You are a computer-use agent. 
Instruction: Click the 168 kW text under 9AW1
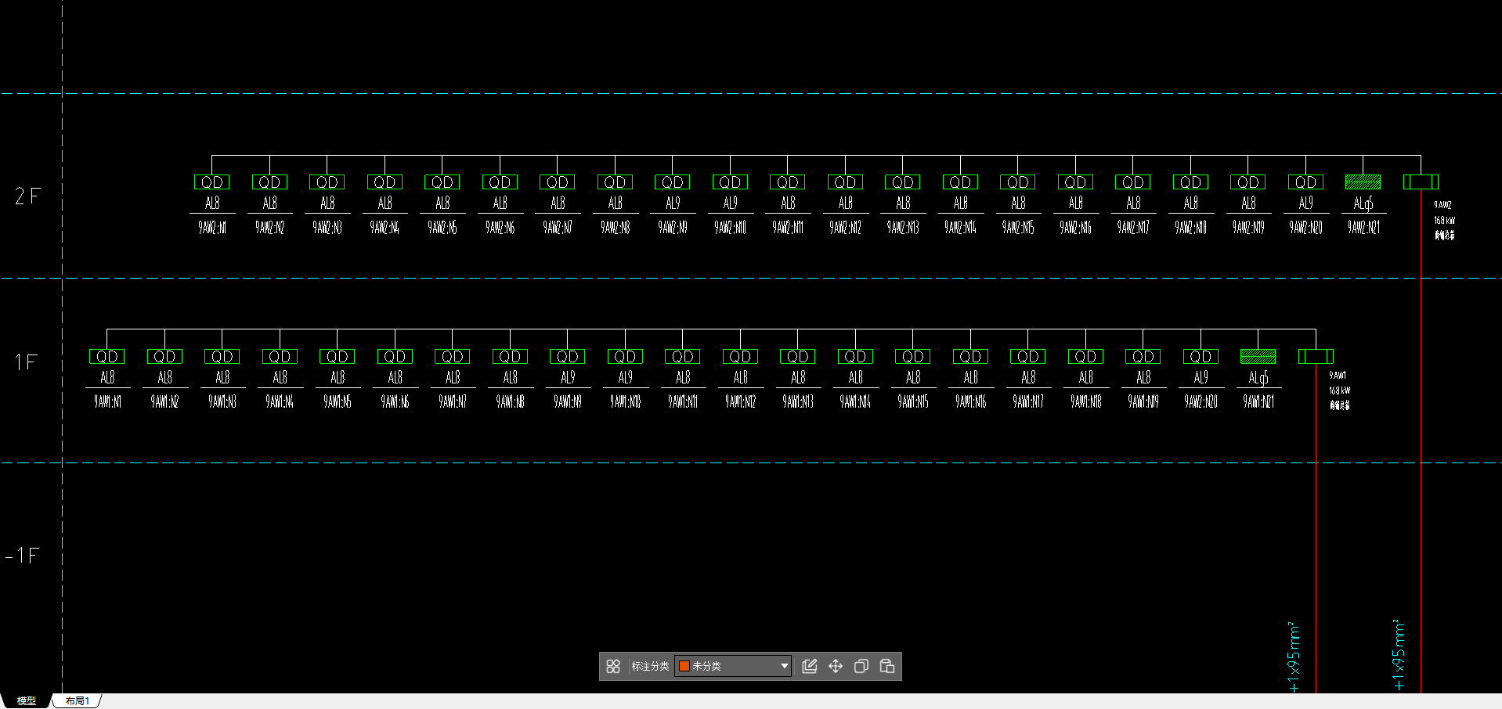pos(1339,390)
